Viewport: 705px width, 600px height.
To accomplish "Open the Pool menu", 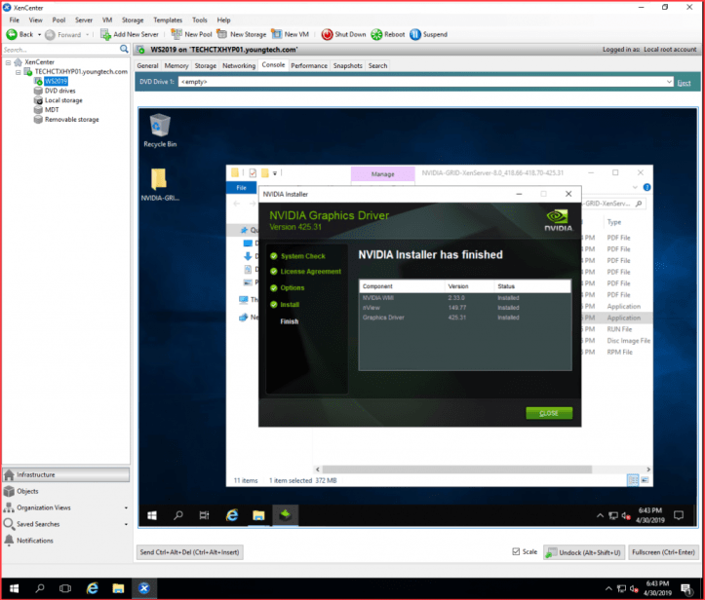I will point(59,20).
